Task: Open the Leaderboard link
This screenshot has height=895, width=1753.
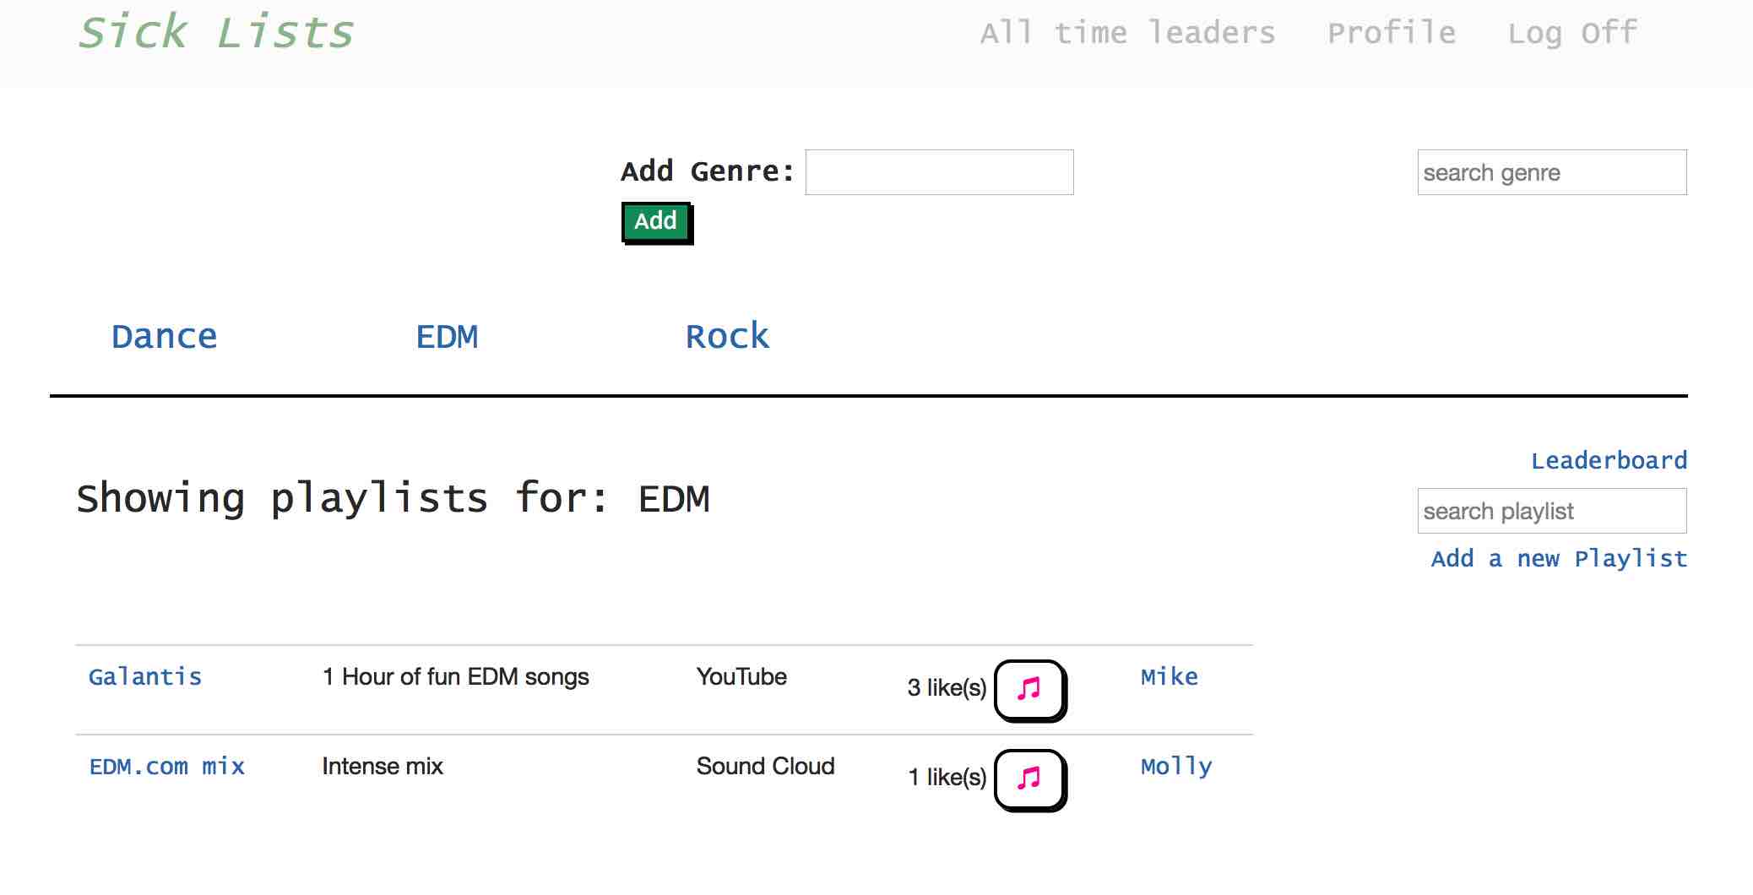Action: pyautogui.click(x=1609, y=460)
